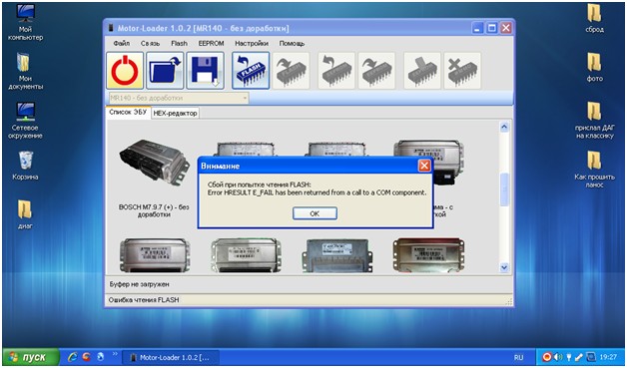Open the Настройки menu

(252, 43)
